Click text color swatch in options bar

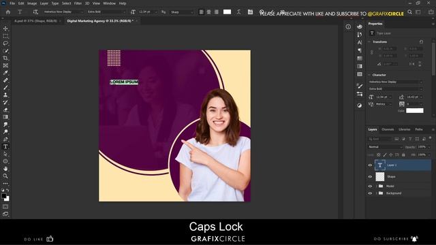click(227, 12)
